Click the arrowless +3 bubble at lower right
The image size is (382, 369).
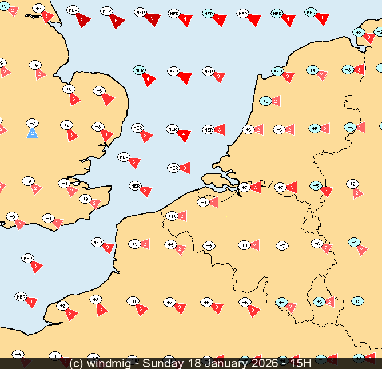point(357,301)
